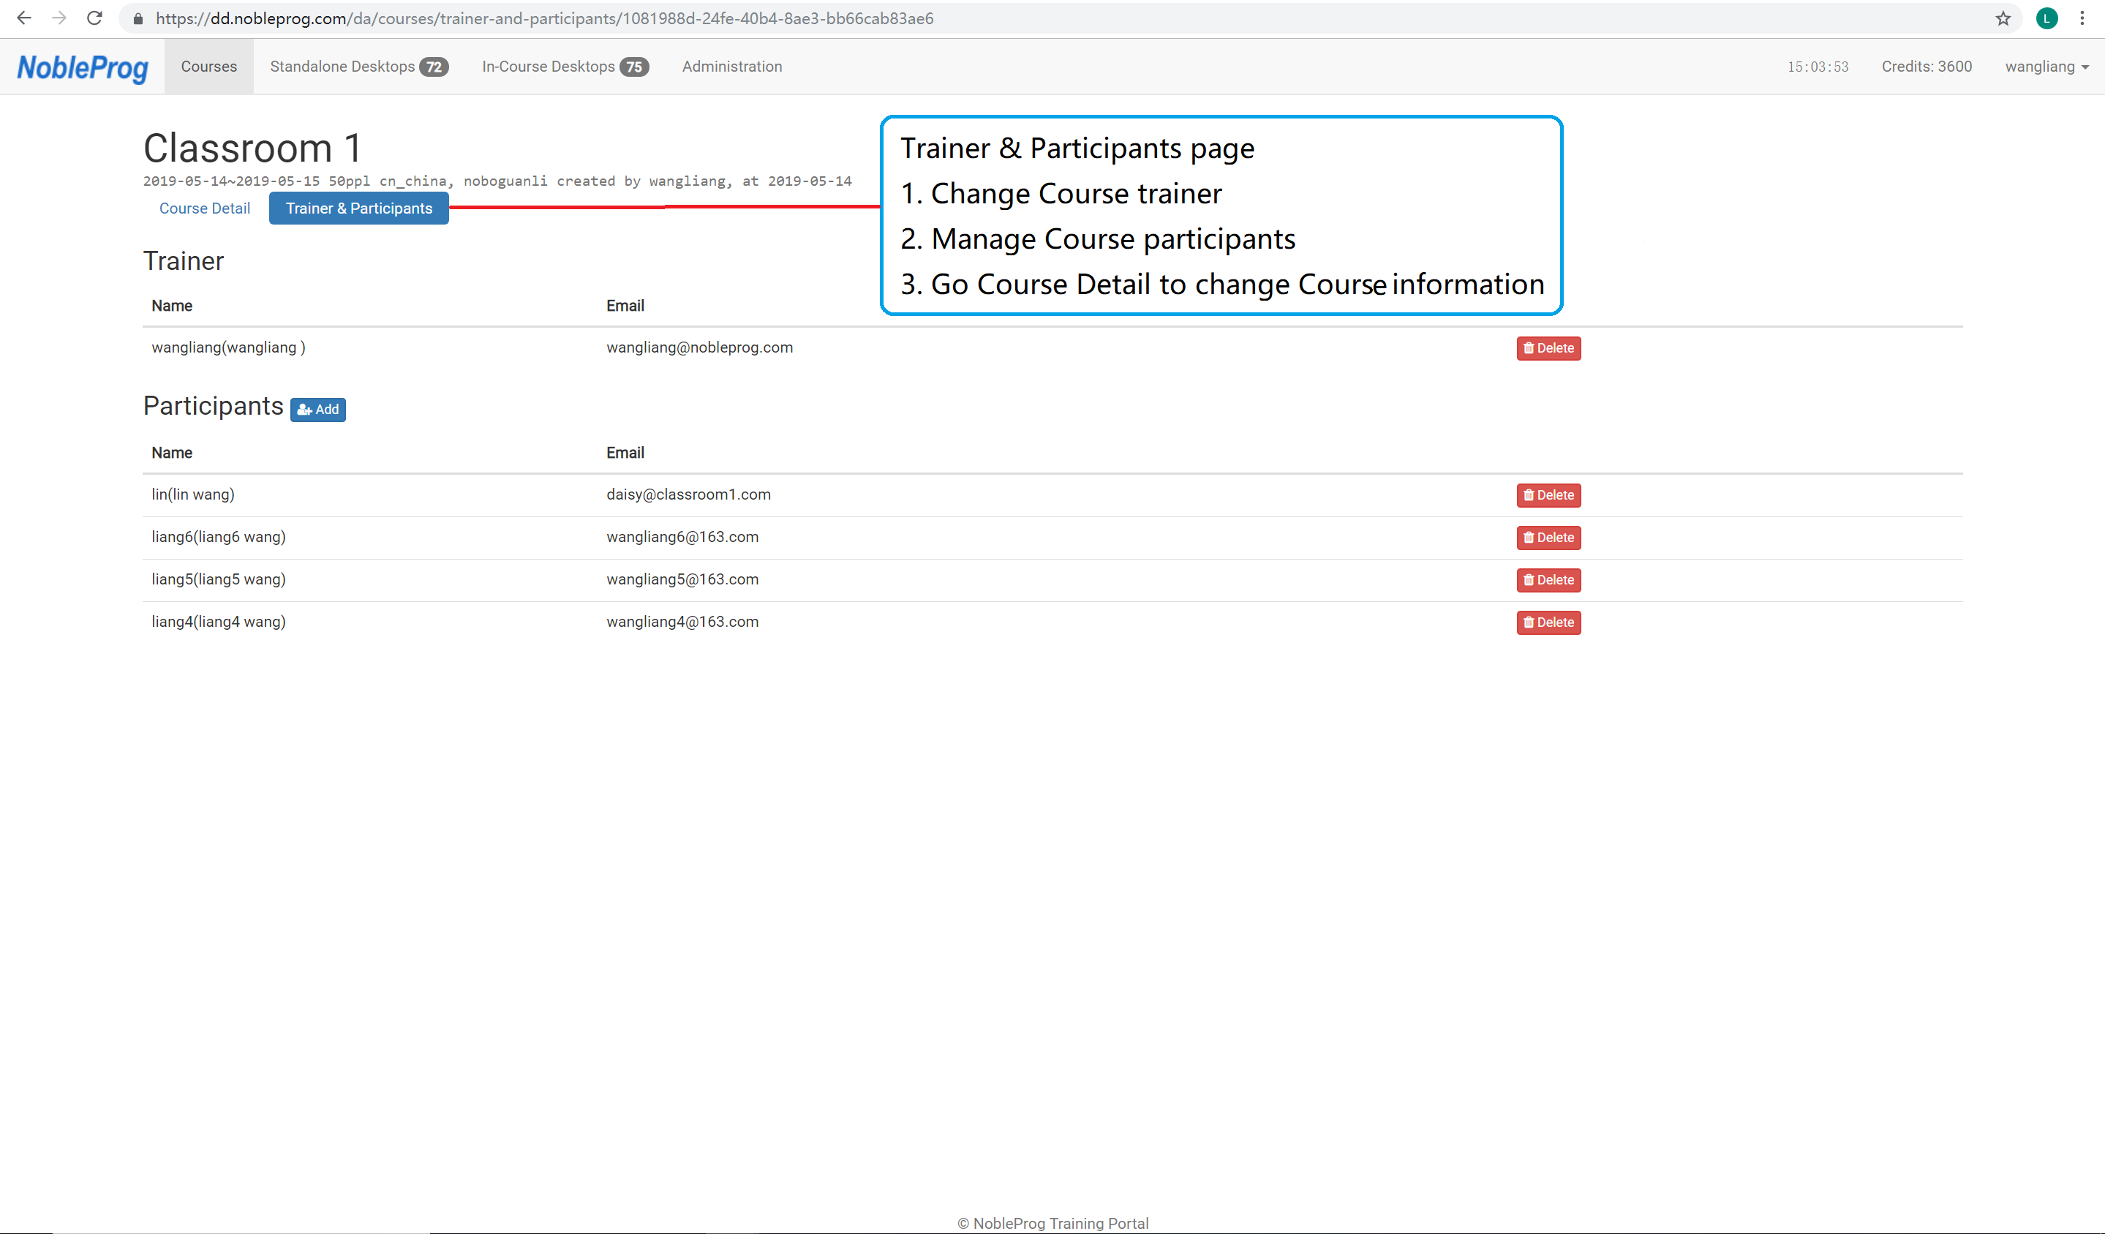Click the browser forward arrow
This screenshot has height=1234, width=2105.
[59, 18]
